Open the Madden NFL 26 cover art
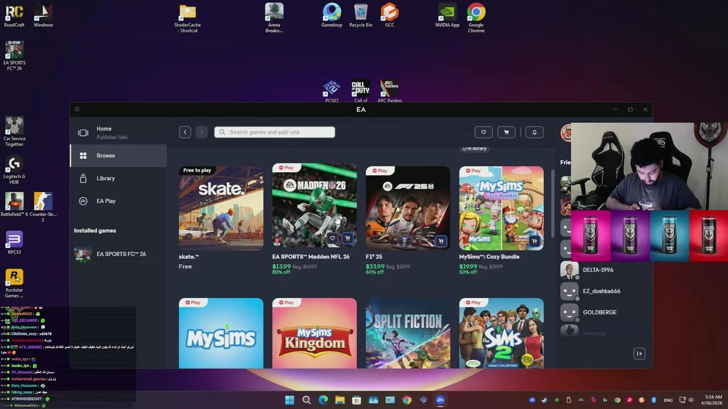The image size is (728, 409). [315, 205]
